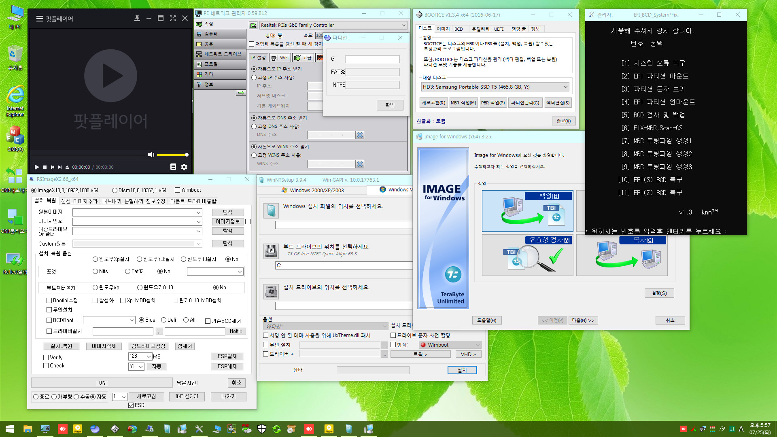Select Uefi radio button
The height and width of the screenshot is (437, 777).
tap(164, 320)
